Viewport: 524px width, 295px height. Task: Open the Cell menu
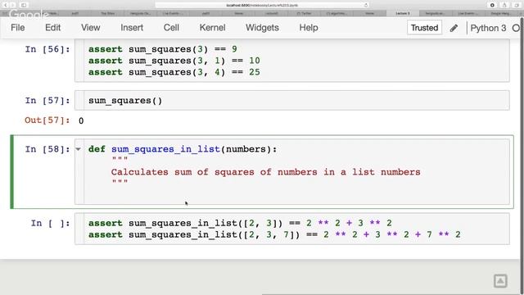pos(171,28)
